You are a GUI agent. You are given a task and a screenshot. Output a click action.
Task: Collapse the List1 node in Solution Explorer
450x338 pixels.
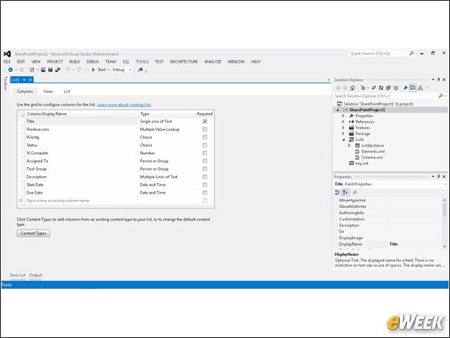344,139
